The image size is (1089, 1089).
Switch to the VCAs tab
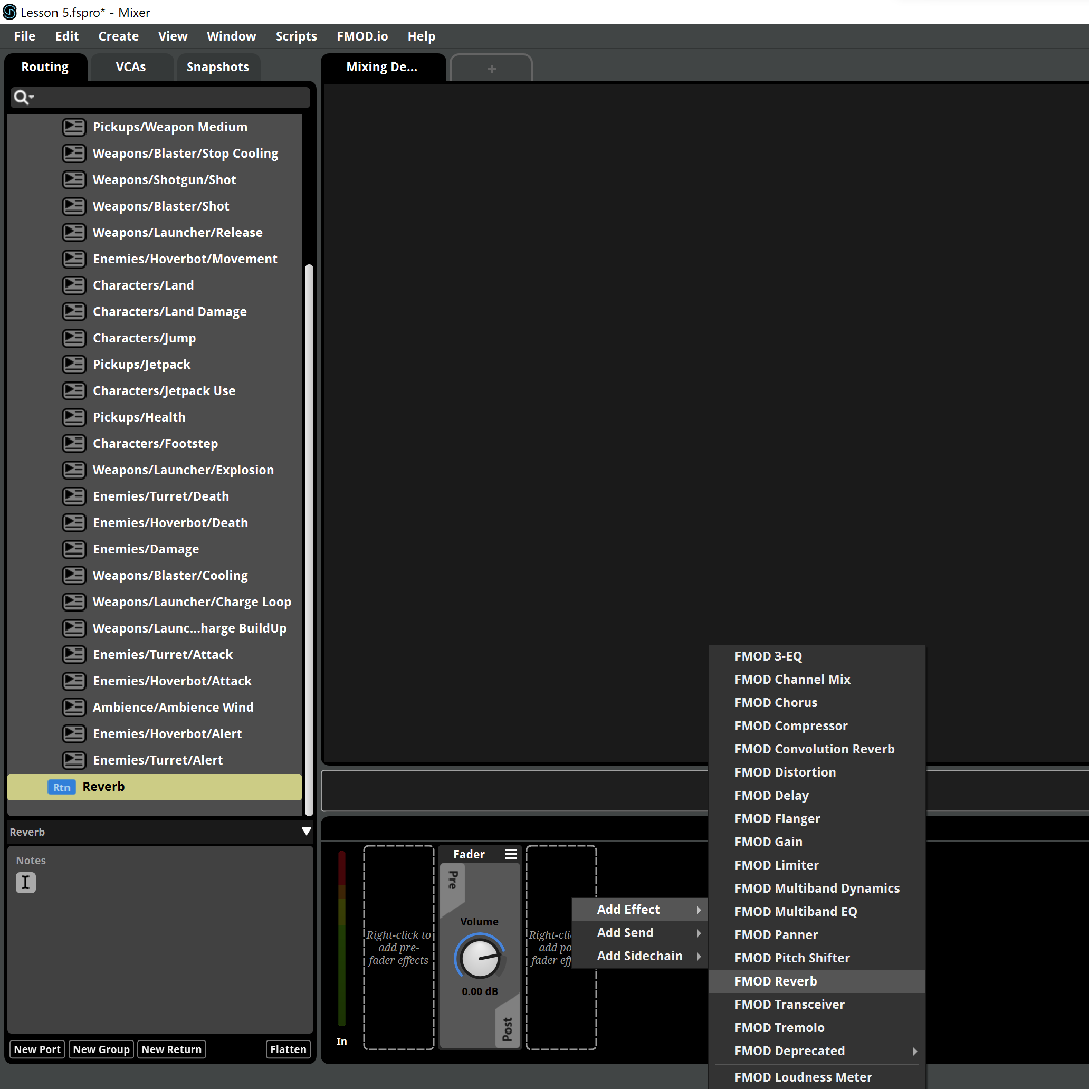click(x=131, y=67)
